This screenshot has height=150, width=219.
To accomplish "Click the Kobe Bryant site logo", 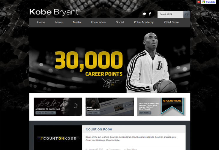I will (x=54, y=12).
